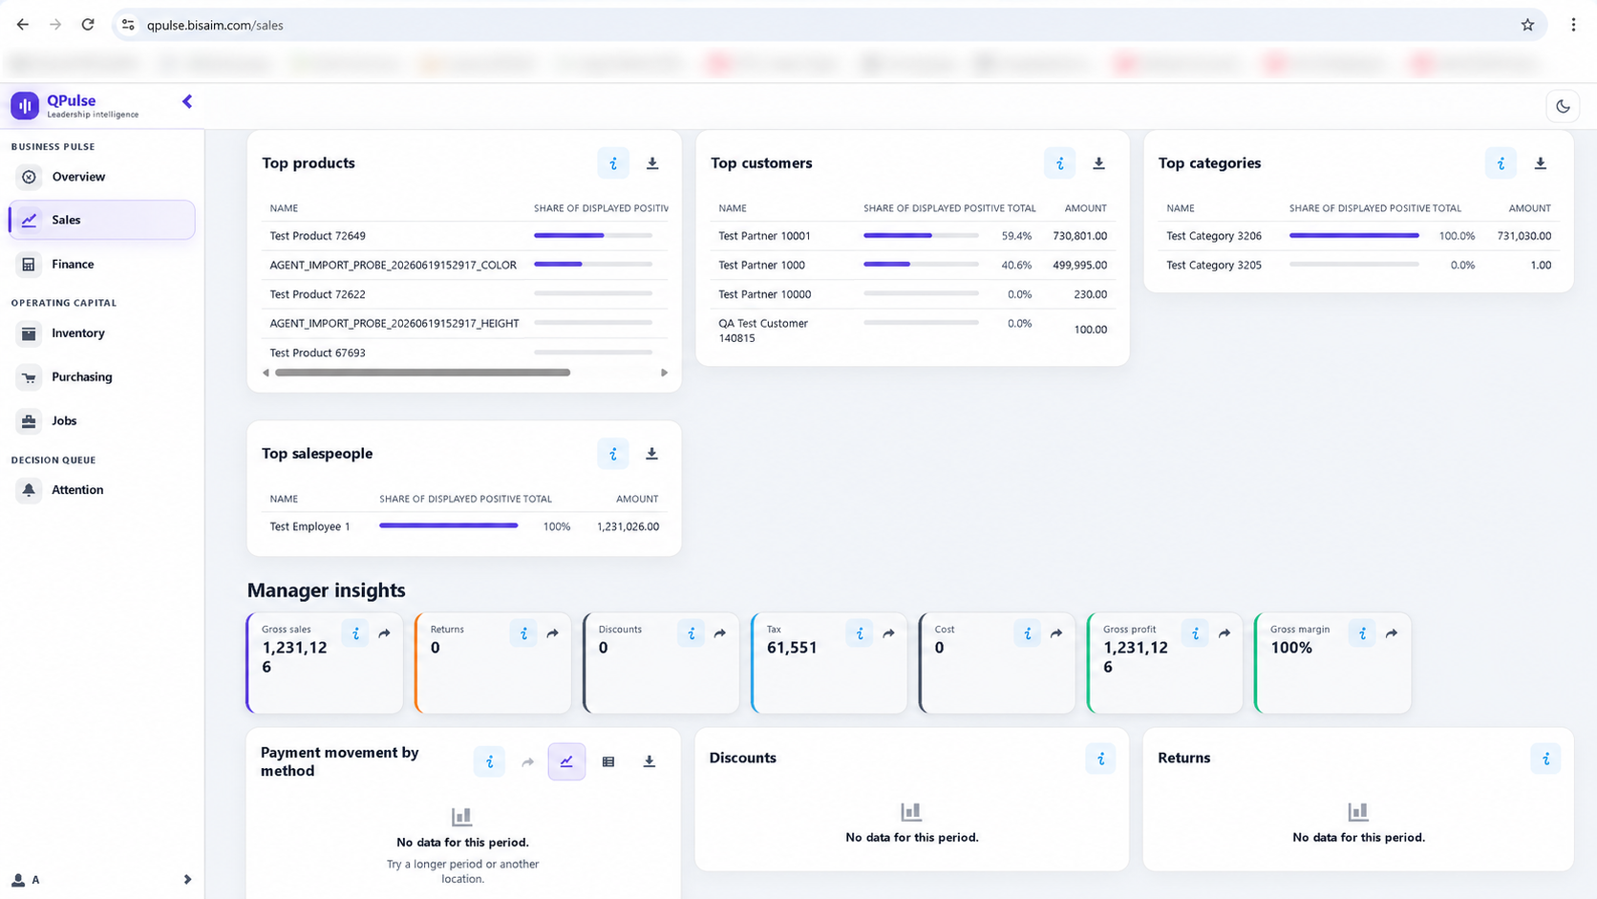
Task: Download the Top products table
Action: 652,163
